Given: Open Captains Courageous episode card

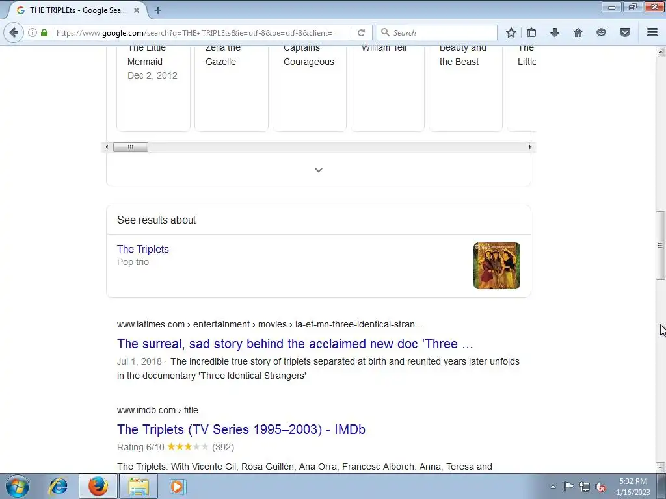Looking at the screenshot, I should (309, 88).
